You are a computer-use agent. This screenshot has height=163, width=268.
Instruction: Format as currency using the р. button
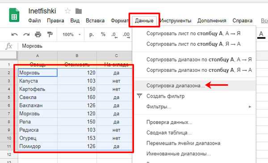coord(92,35)
